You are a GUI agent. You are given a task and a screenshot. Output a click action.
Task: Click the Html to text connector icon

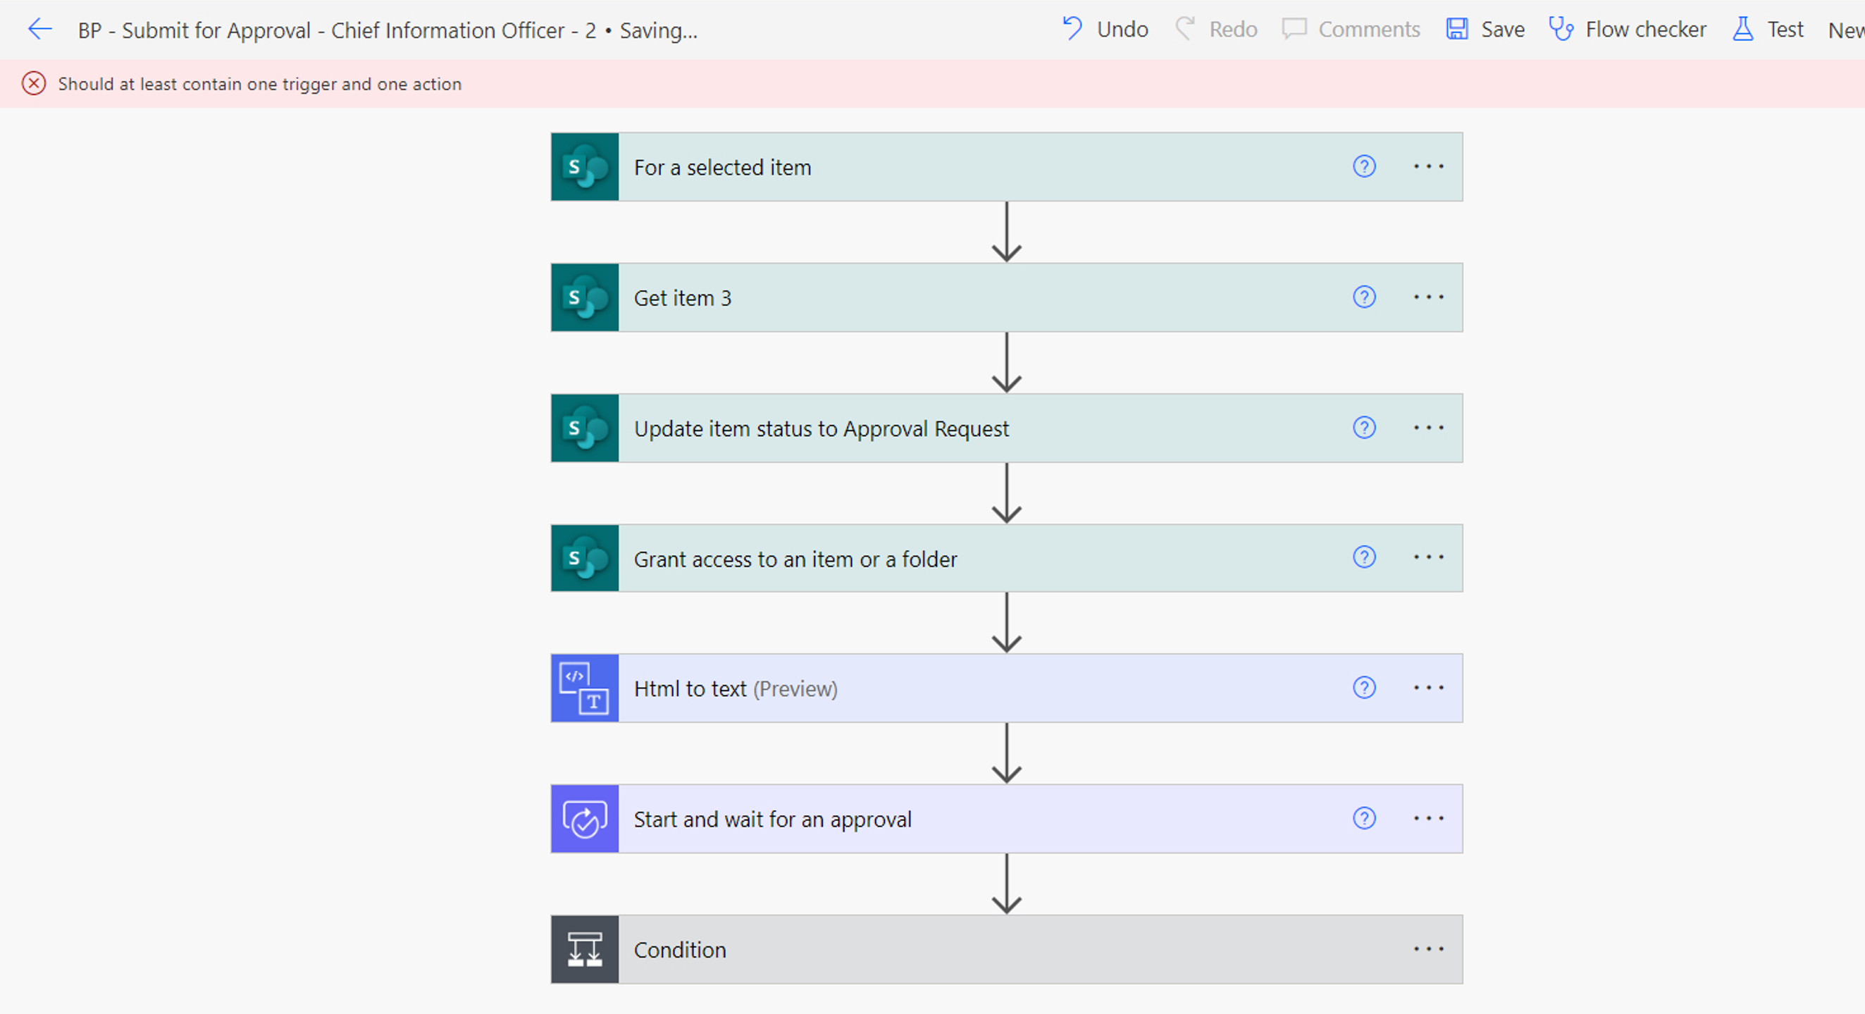coord(585,688)
